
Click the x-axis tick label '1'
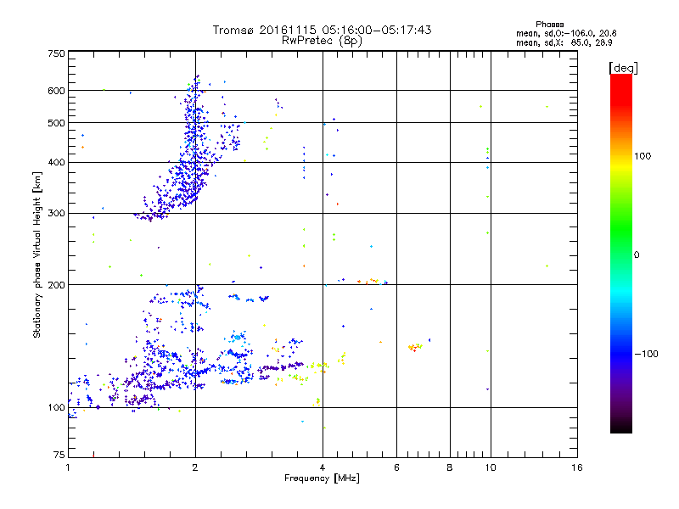click(x=68, y=467)
